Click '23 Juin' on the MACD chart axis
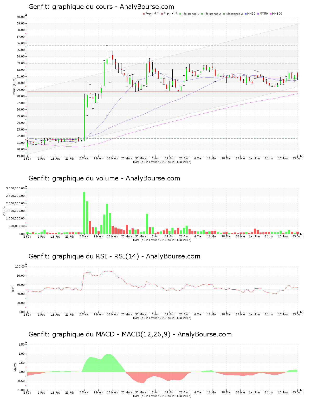Screen dimensions: 312x403 click(297, 392)
